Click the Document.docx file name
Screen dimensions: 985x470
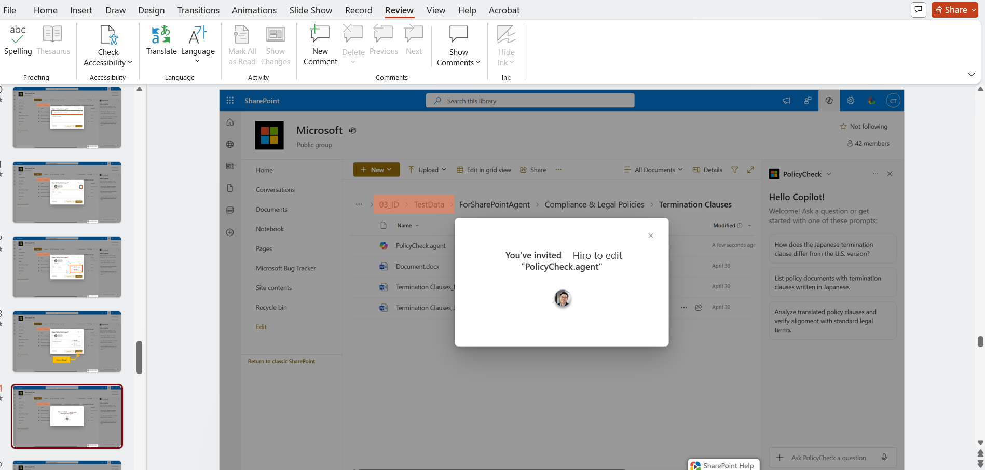tap(417, 266)
